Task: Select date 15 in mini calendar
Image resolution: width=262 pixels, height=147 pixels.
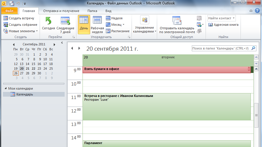Action: click(33, 64)
